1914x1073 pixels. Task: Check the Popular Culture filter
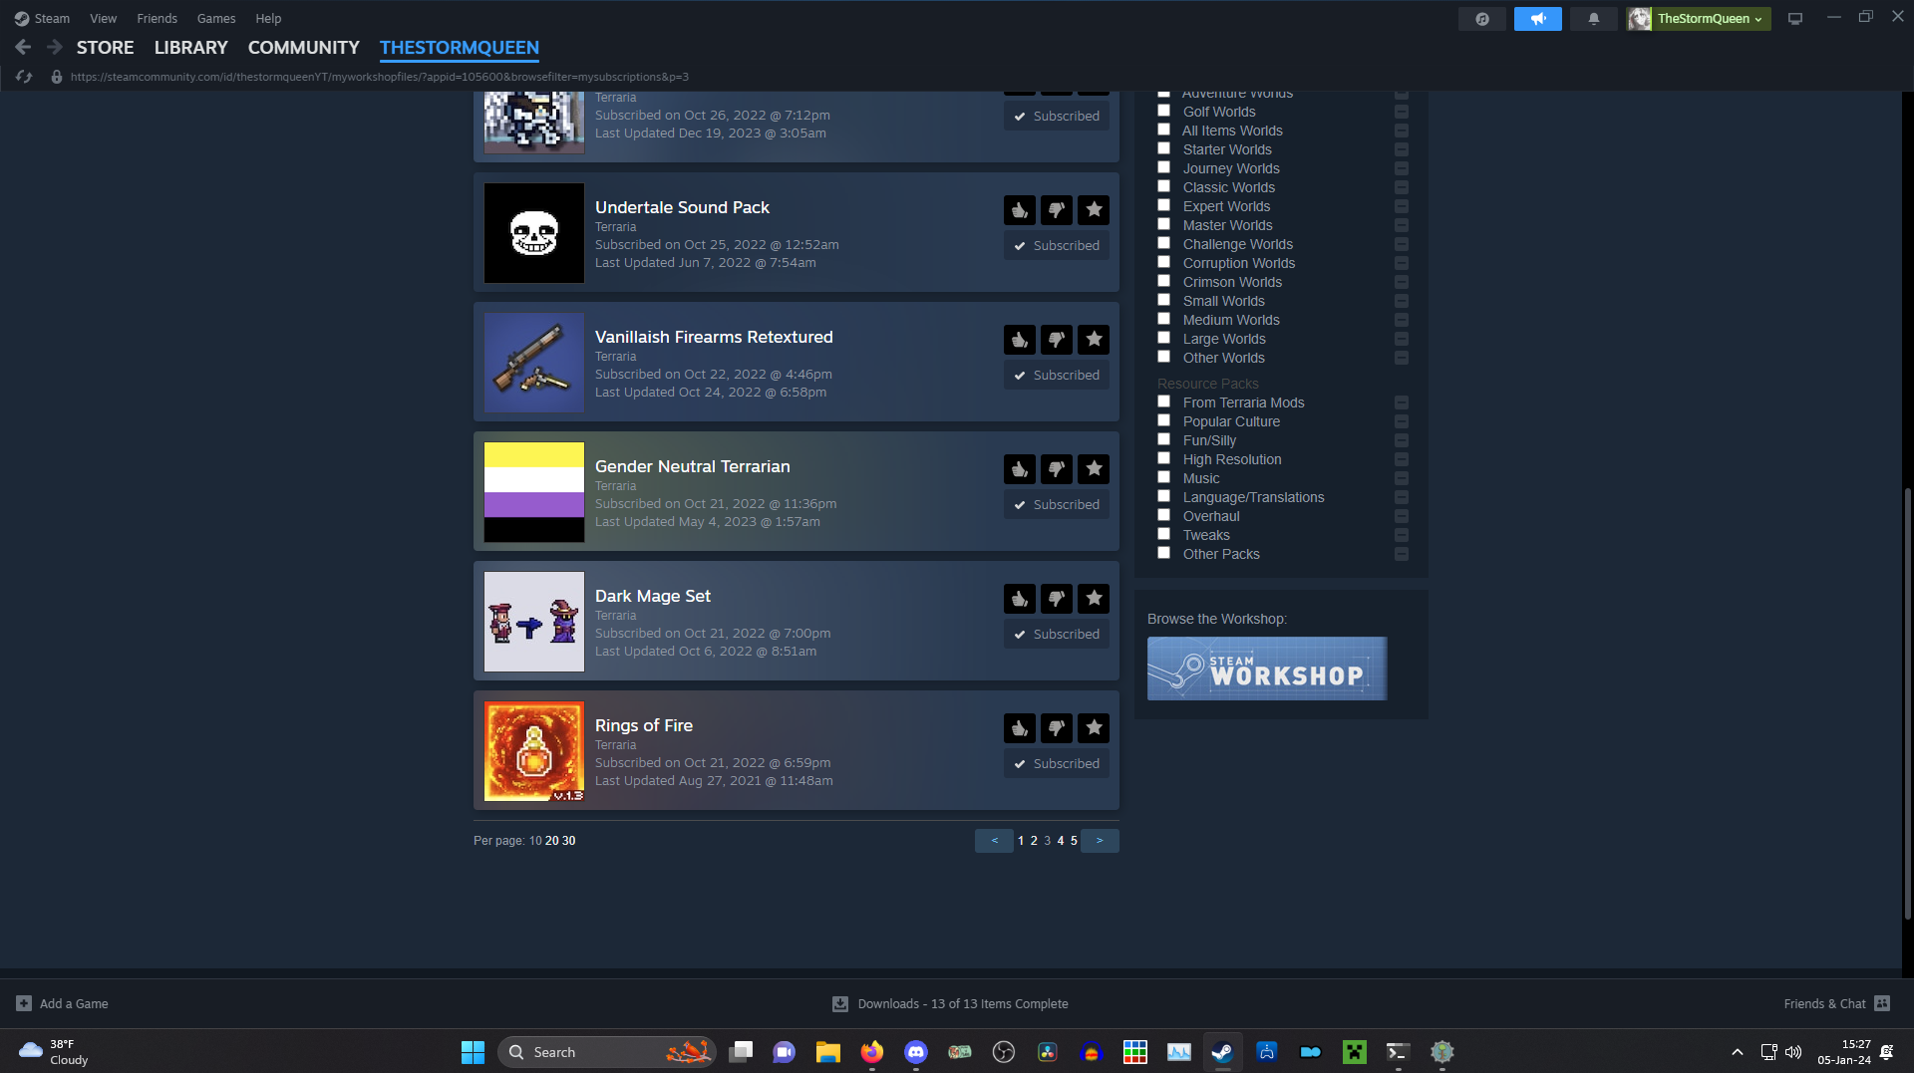(1163, 420)
